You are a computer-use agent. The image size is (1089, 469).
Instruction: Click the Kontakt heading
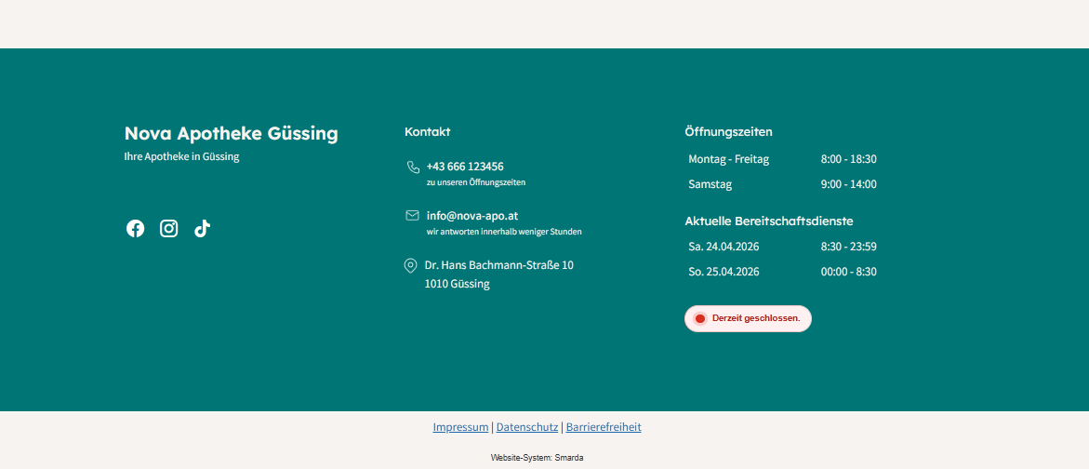[427, 131]
